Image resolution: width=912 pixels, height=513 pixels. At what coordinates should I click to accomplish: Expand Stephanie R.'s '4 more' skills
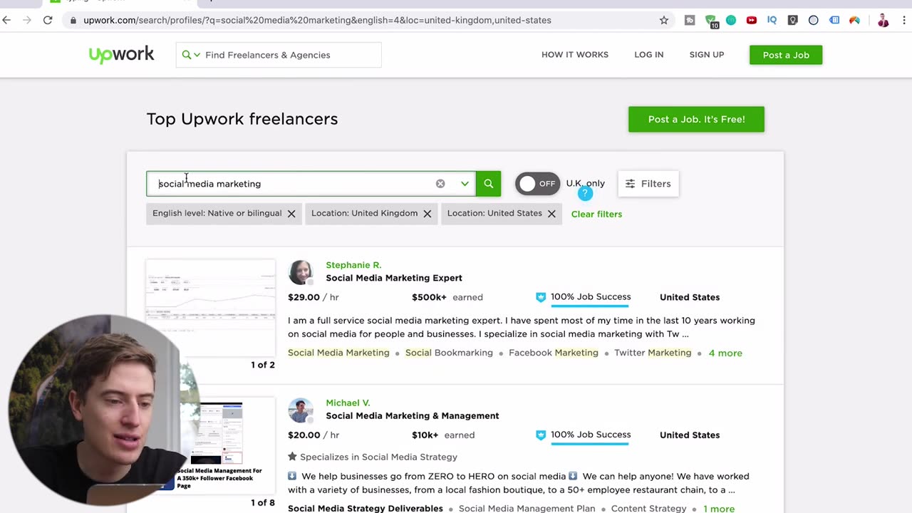725,353
